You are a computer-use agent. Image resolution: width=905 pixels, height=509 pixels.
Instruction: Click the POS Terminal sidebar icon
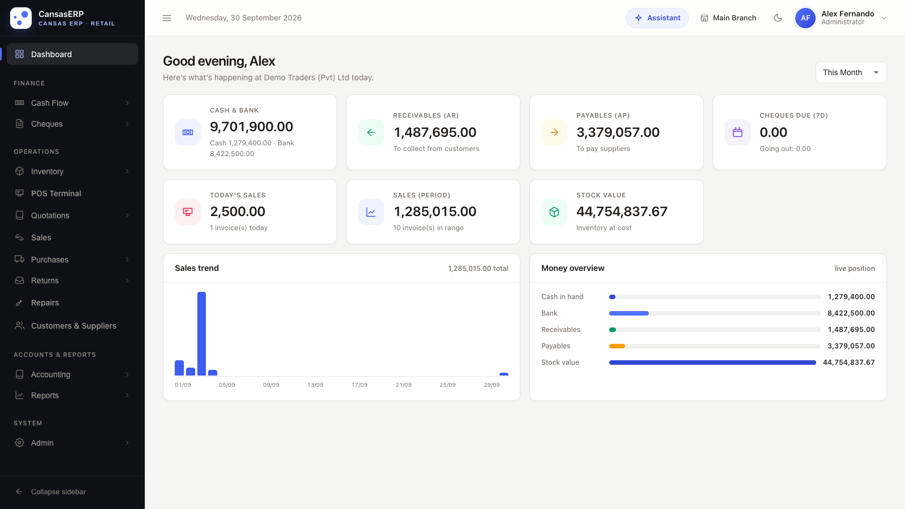(x=19, y=193)
